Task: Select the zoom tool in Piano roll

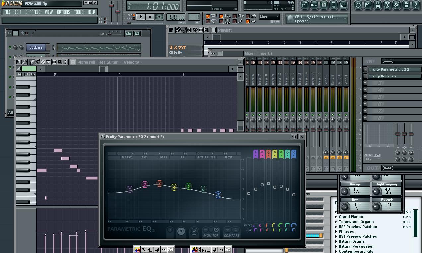Action: (x=60, y=62)
